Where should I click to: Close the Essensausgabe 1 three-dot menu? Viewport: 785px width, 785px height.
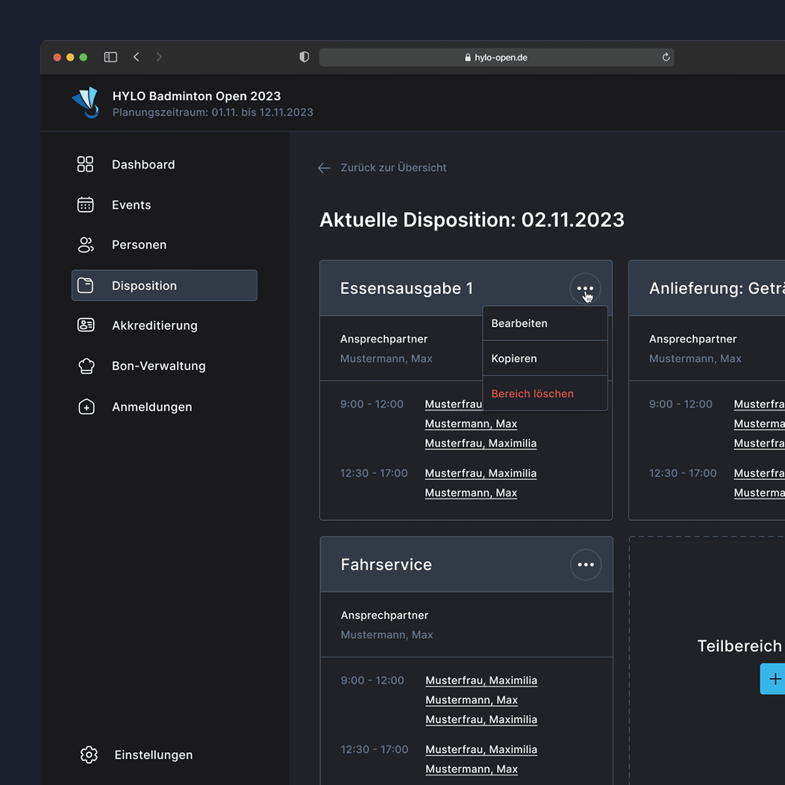click(x=585, y=289)
